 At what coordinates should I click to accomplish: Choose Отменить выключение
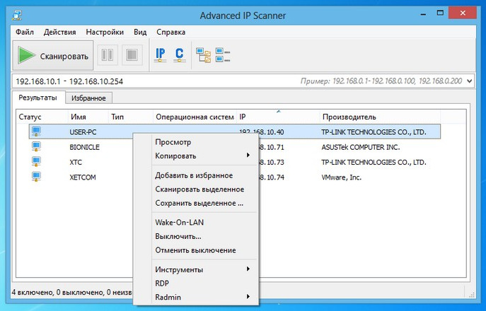(195, 250)
